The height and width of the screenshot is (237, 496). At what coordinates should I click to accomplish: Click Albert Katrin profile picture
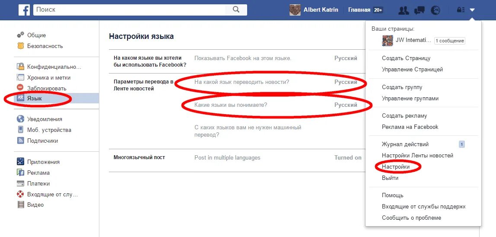coord(295,10)
